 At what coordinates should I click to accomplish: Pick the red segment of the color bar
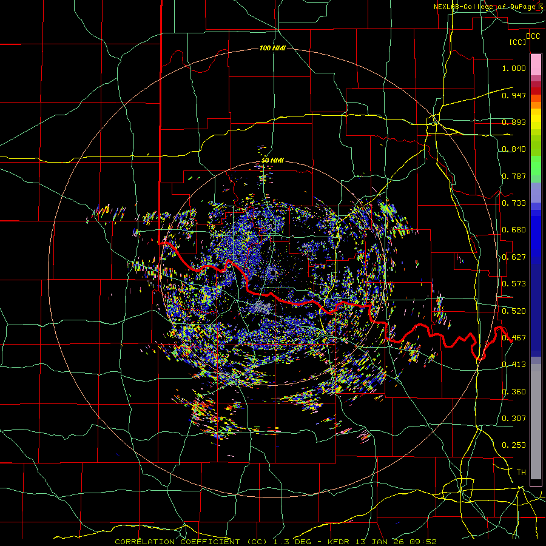click(536, 91)
